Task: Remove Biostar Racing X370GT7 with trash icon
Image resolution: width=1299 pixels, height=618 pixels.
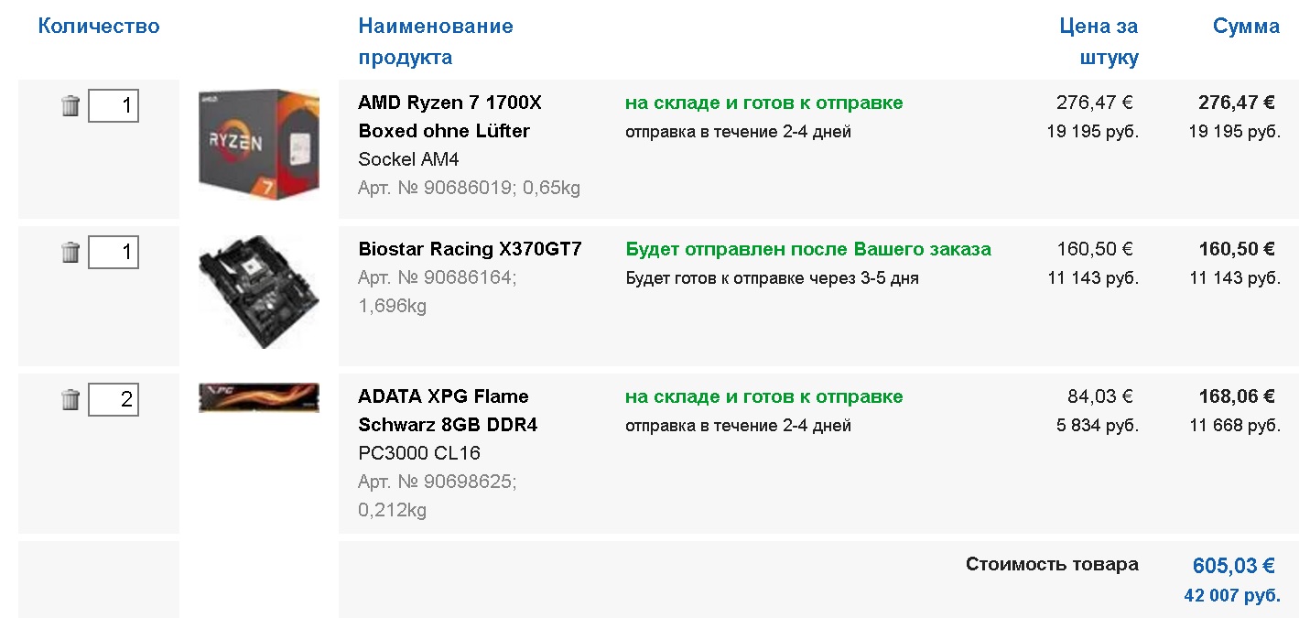Action: [70, 253]
